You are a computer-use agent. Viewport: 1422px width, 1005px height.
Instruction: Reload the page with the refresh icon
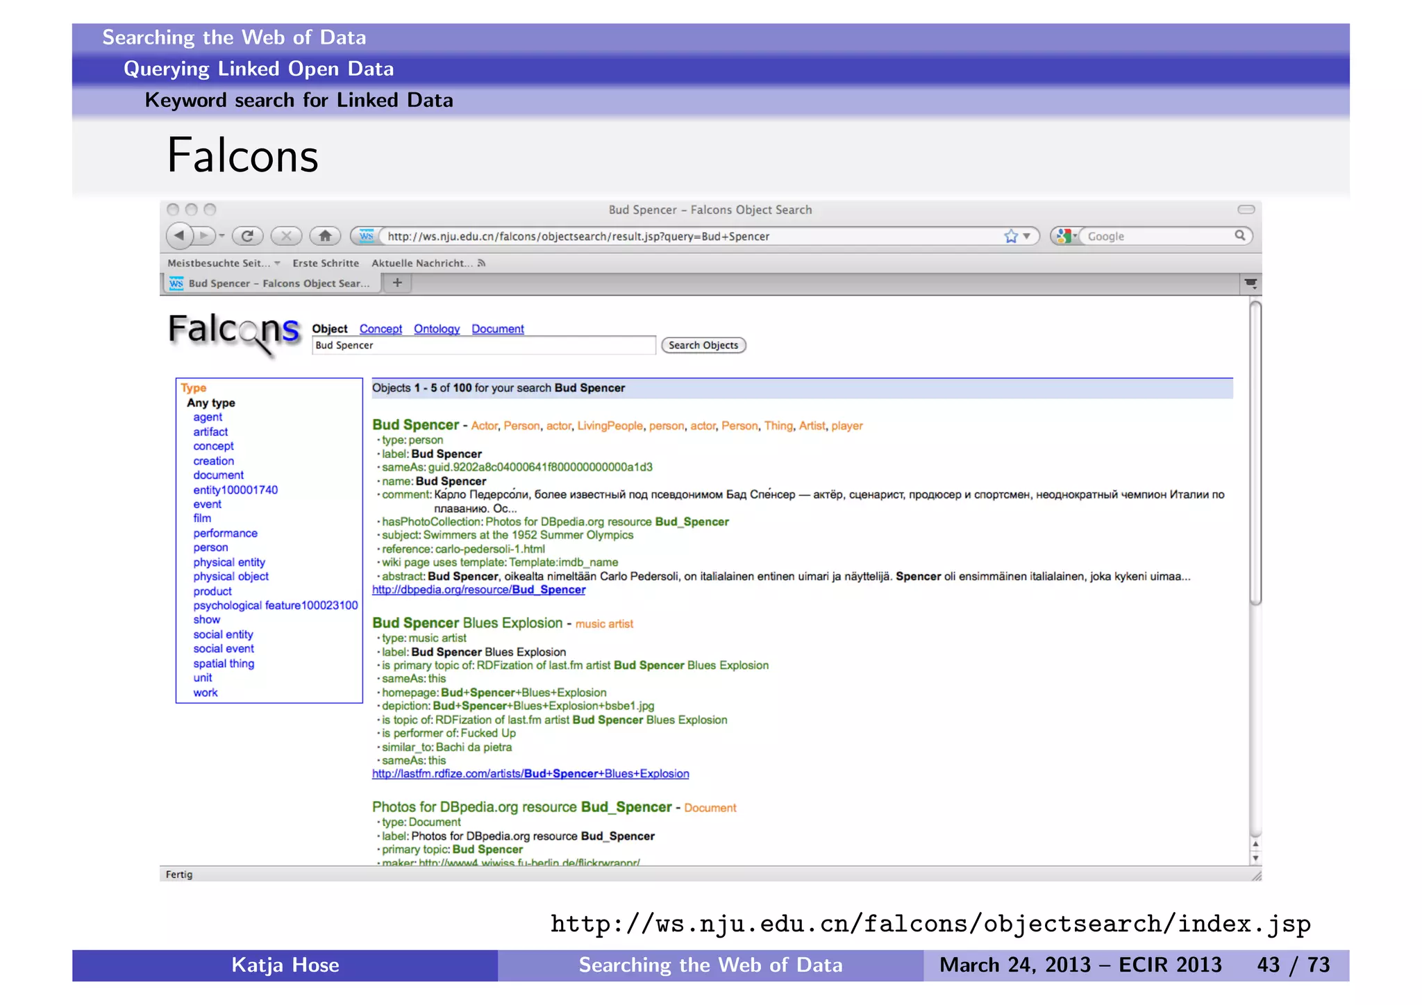pyautogui.click(x=246, y=236)
